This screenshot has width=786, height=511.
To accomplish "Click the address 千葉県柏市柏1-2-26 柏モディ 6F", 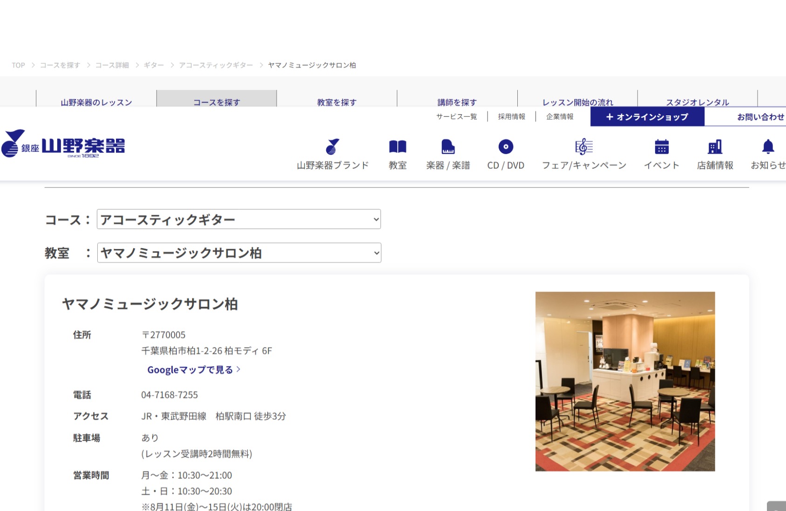I will (x=207, y=350).
